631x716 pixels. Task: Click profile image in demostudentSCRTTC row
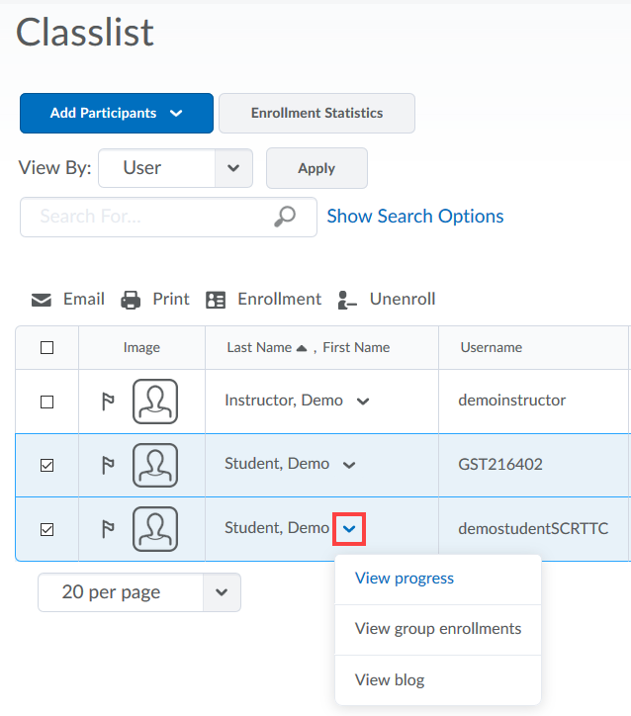(x=155, y=529)
